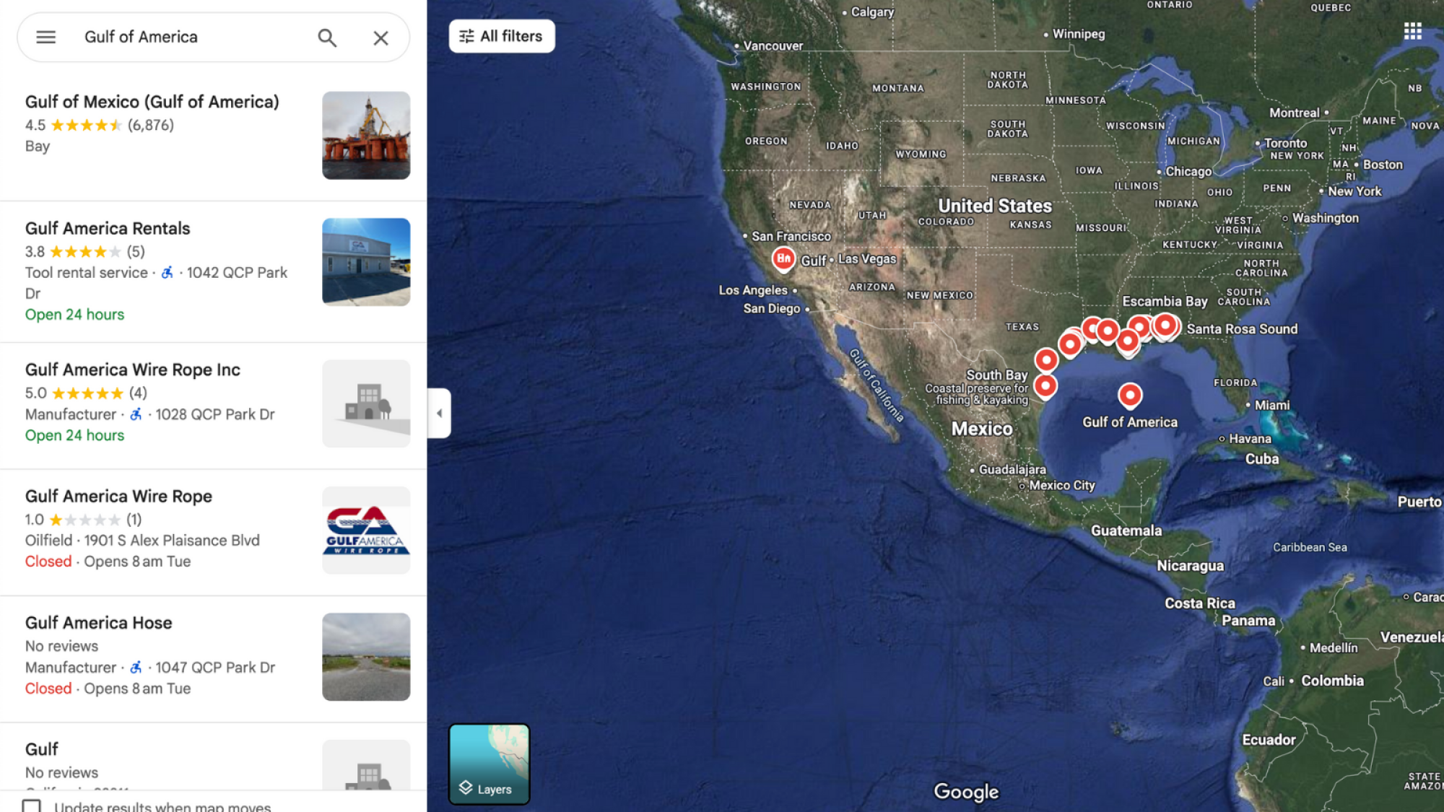The height and width of the screenshot is (812, 1444).
Task: Click Gulf America Wire Rope thumbnail image
Action: (x=366, y=528)
